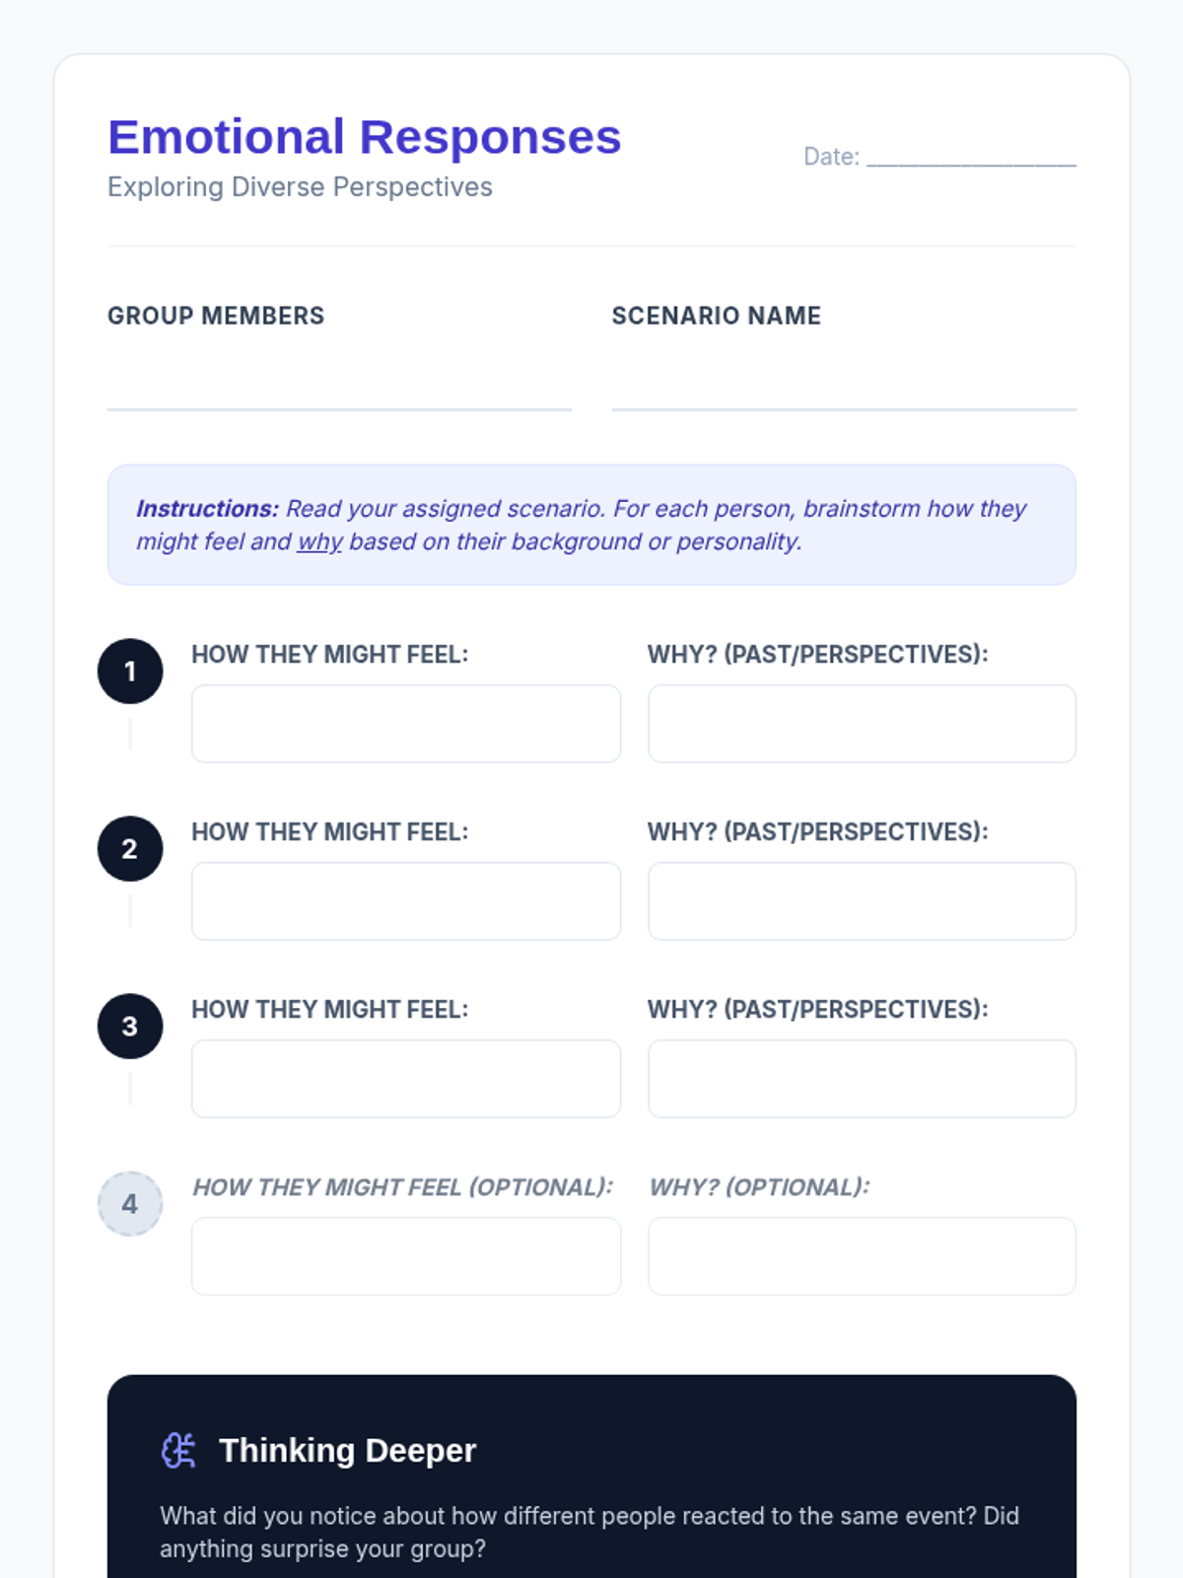This screenshot has width=1183, height=1578.
Task: Click the Thinking Deeper heading
Action: pos(347,1451)
